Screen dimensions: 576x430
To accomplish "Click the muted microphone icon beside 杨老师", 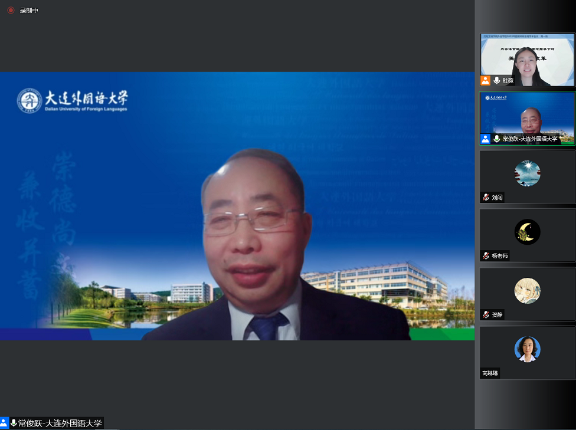I will click(x=486, y=256).
